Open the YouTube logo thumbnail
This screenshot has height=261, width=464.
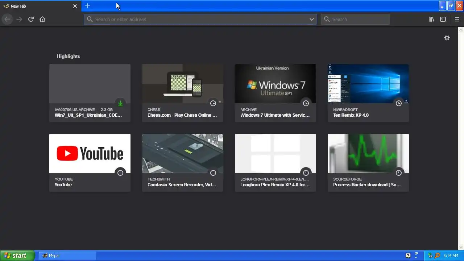coord(90,153)
